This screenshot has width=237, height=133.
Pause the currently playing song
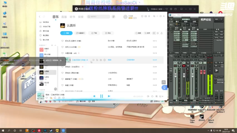point(102,96)
